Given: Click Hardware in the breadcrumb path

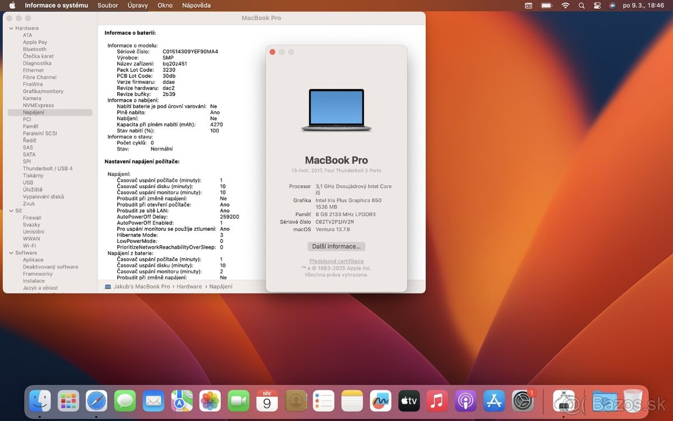Looking at the screenshot, I should (x=189, y=286).
